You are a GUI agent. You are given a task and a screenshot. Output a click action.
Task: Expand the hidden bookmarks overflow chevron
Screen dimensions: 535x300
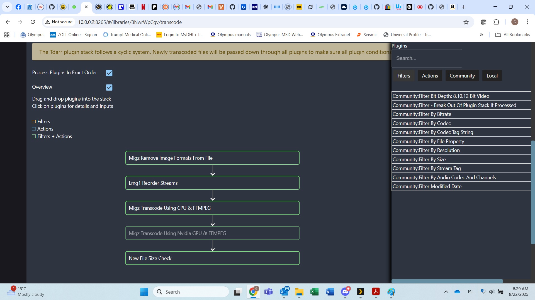481,35
